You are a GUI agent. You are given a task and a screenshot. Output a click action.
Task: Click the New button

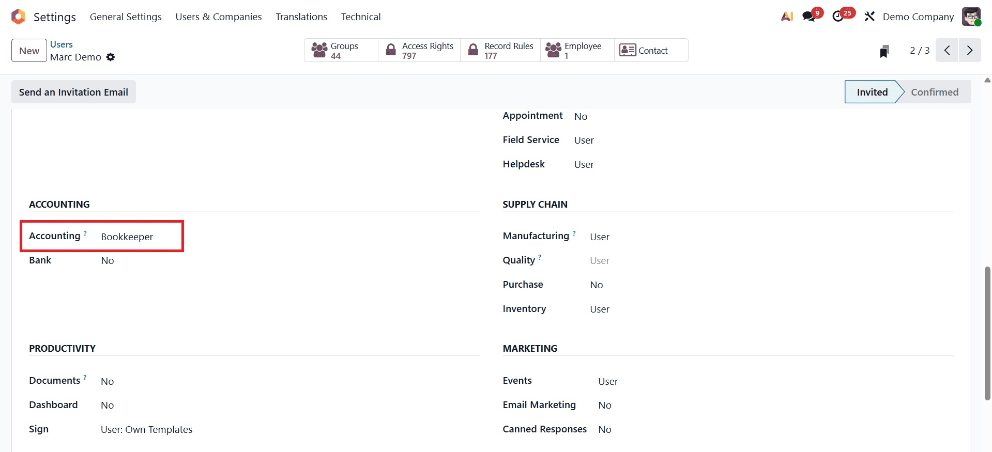pos(28,50)
